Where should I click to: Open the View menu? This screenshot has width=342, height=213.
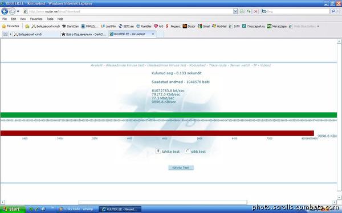click(x=23, y=19)
